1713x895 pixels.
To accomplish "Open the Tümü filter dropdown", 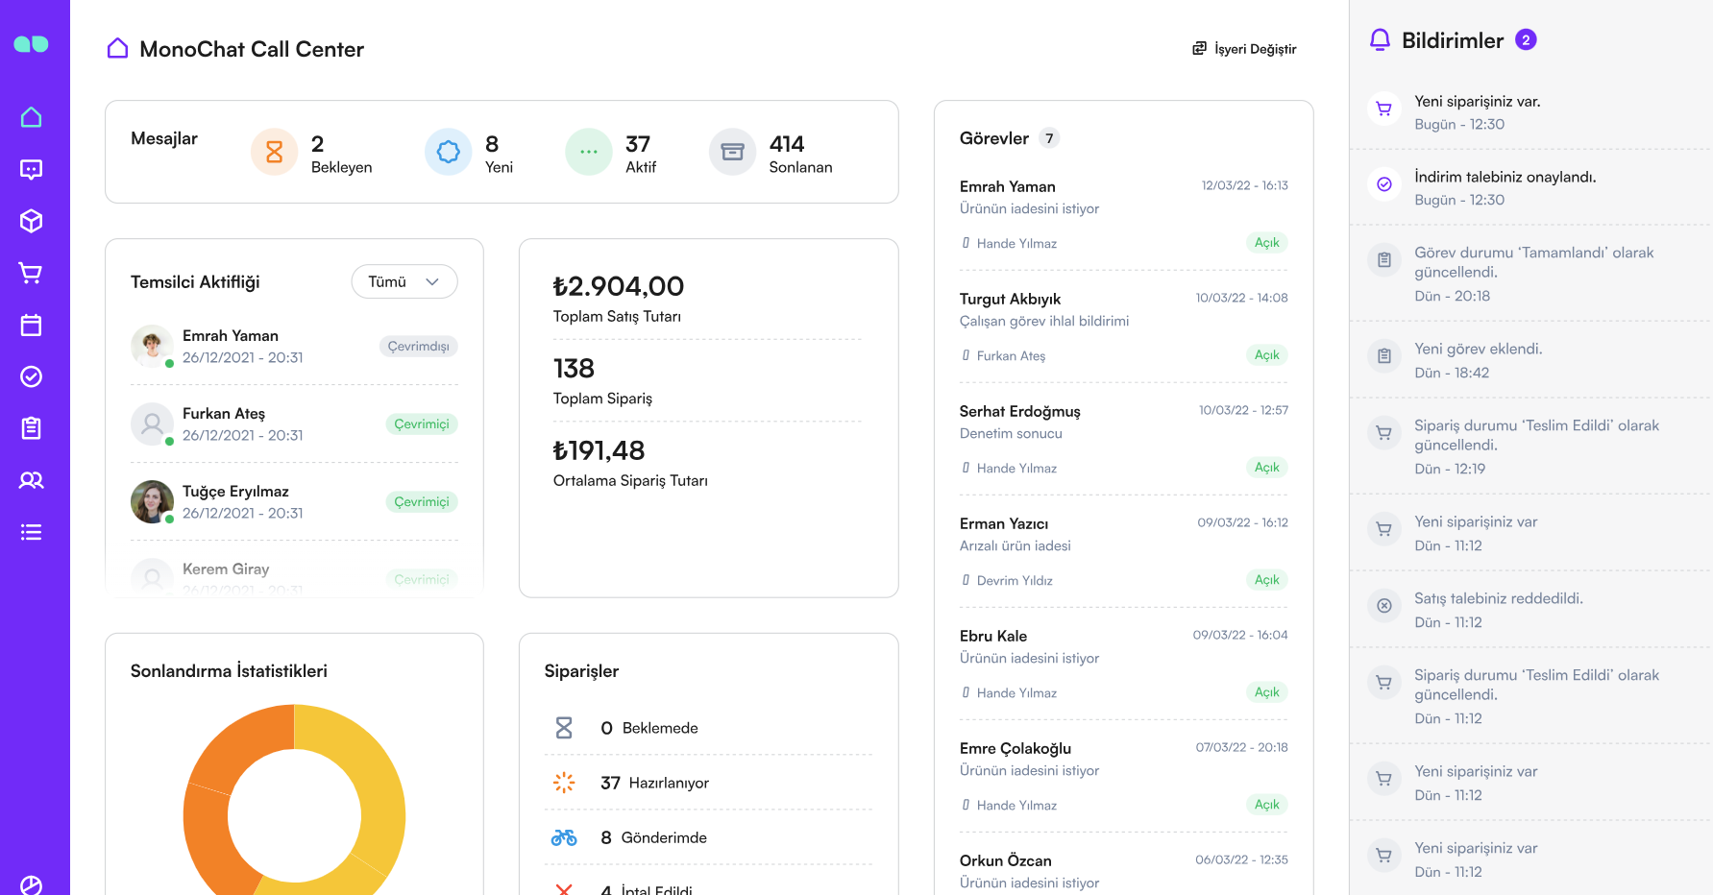I will (404, 281).
